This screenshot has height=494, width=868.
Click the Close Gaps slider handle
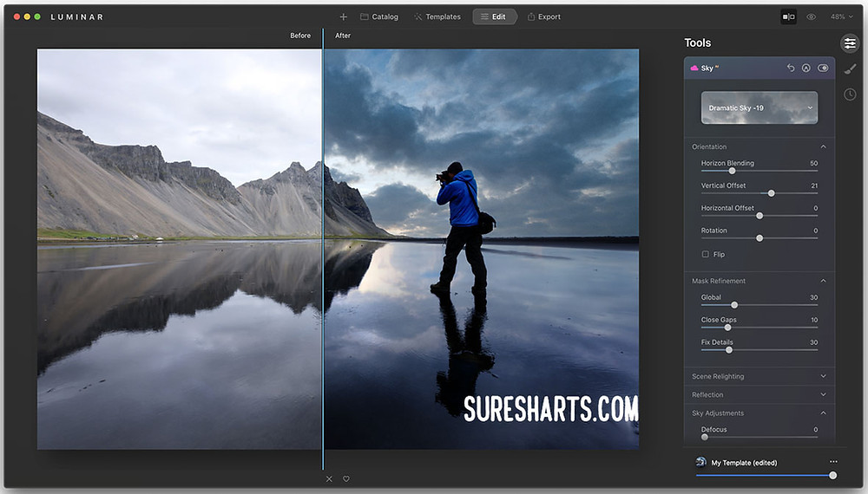(x=727, y=328)
